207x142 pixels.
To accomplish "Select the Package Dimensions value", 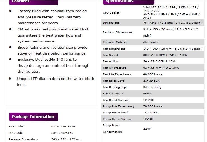I will click(66, 139).
